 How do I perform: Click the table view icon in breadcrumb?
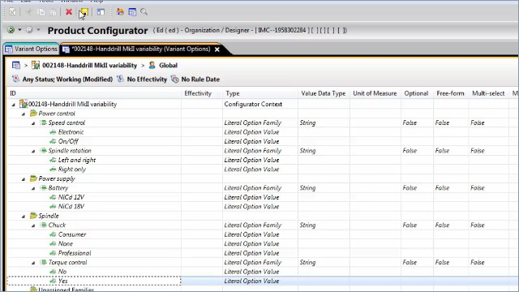tap(16, 65)
